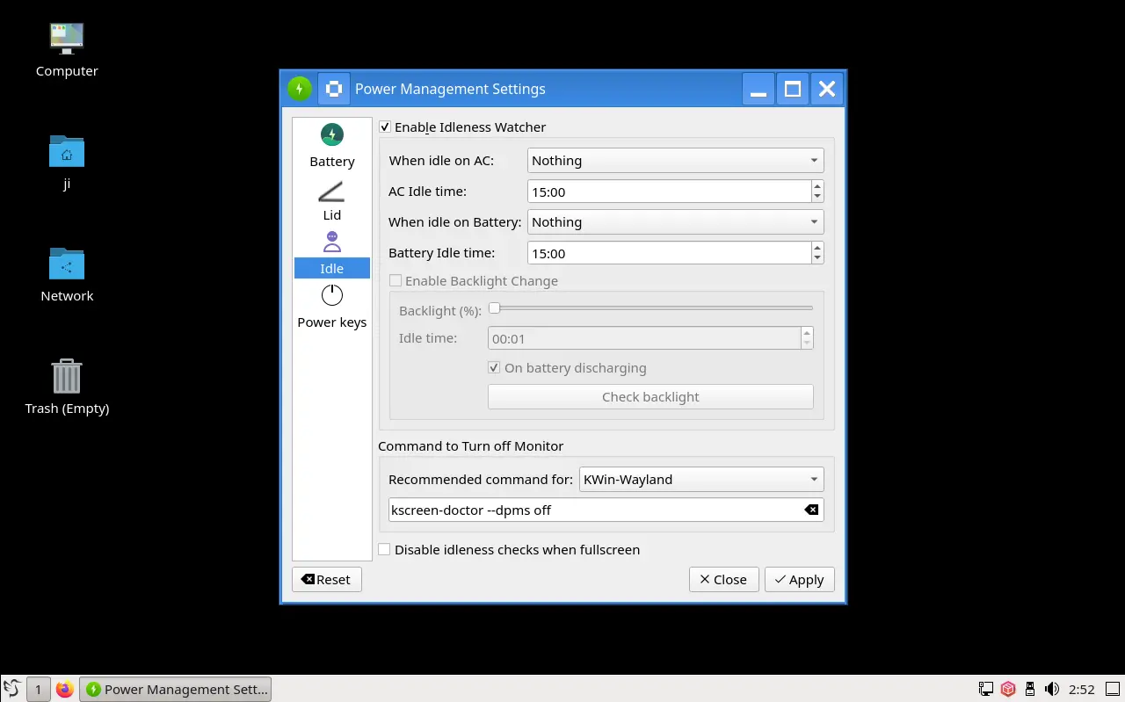Open Firefox from the taskbar
Image resolution: width=1125 pixels, height=702 pixels.
point(64,690)
